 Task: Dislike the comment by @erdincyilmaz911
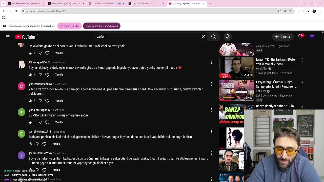(x=37, y=144)
